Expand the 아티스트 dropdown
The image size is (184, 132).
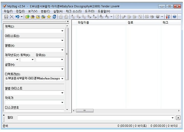[62, 40]
